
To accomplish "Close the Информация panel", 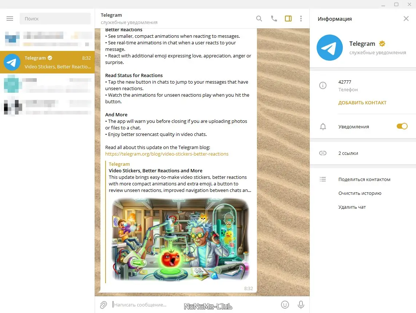I will click(x=406, y=19).
